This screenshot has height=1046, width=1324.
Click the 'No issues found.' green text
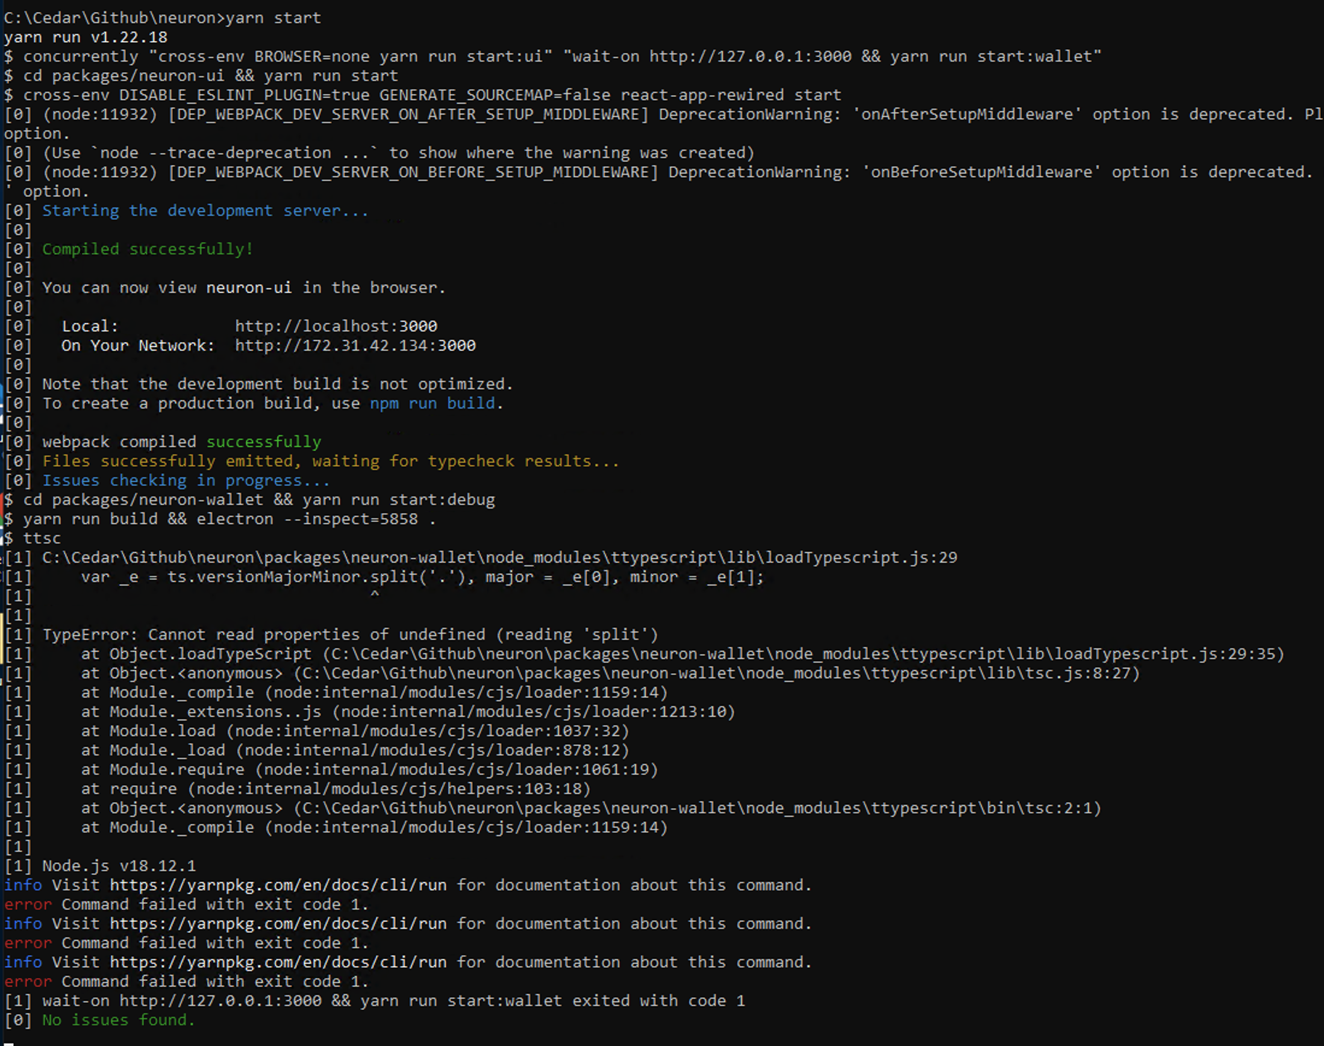tap(118, 1019)
